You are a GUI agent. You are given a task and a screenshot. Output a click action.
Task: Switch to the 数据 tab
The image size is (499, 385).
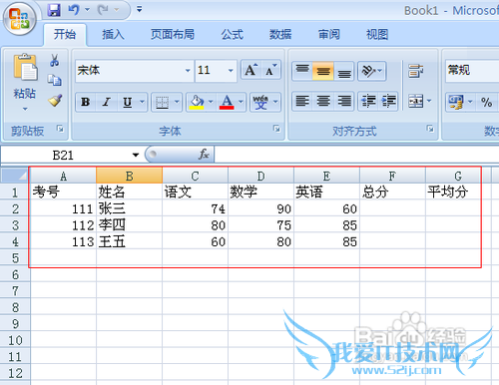point(280,34)
